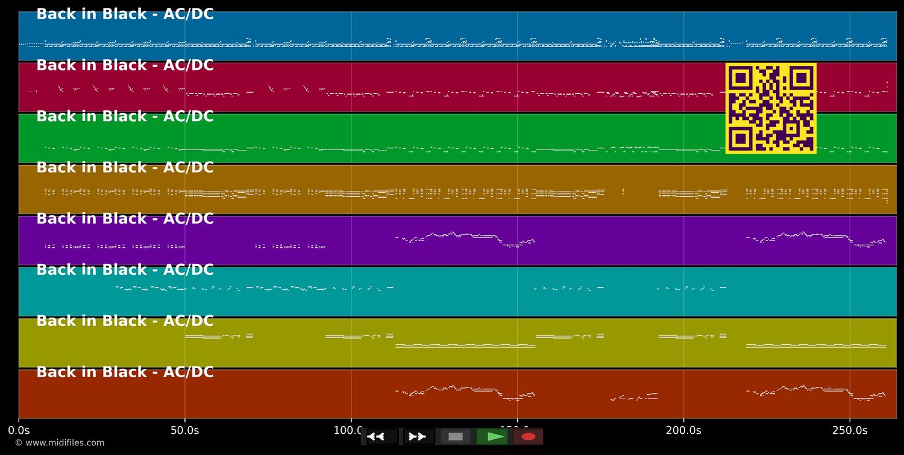Click the 250.0s time axis label
The width and height of the screenshot is (904, 455).
click(x=850, y=431)
